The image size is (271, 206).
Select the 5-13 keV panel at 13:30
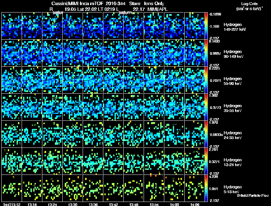(x=72, y=188)
